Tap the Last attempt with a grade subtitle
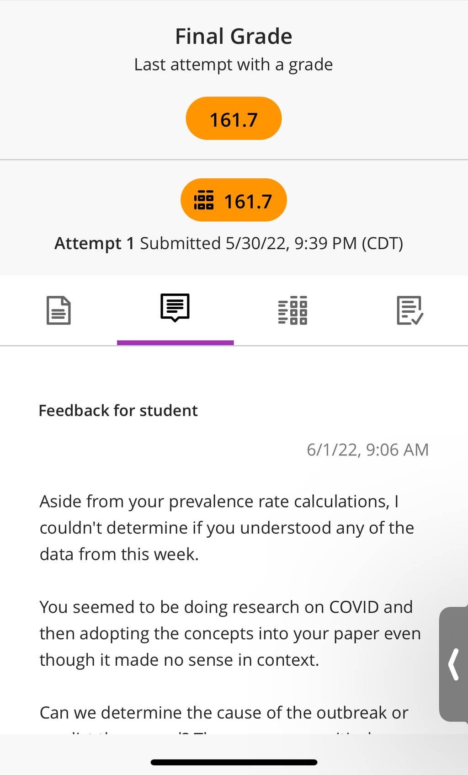 (234, 65)
